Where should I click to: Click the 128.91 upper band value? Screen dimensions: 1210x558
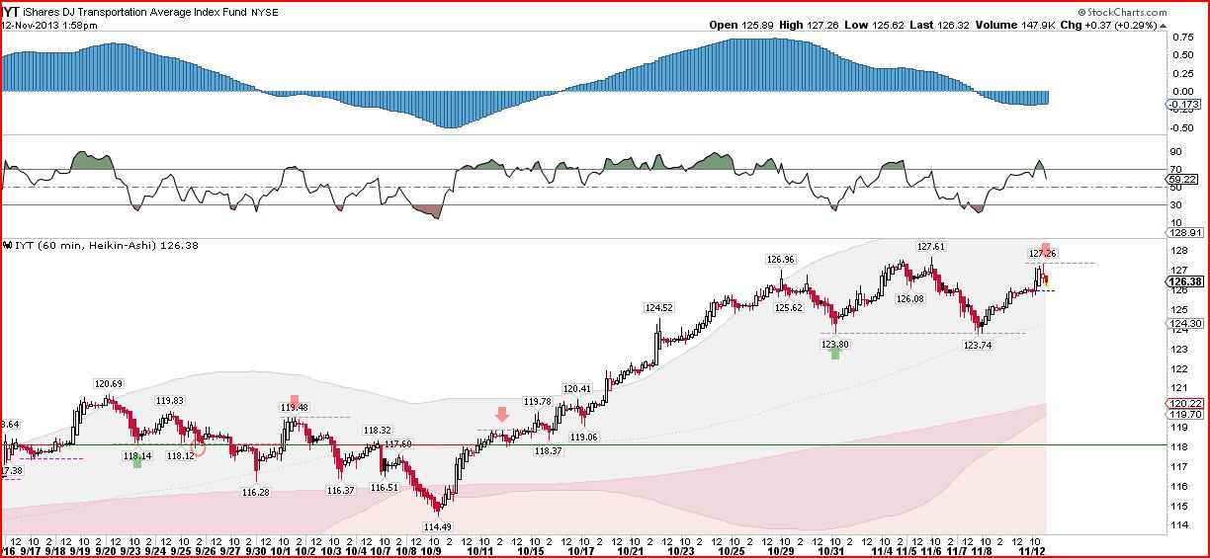[1185, 232]
